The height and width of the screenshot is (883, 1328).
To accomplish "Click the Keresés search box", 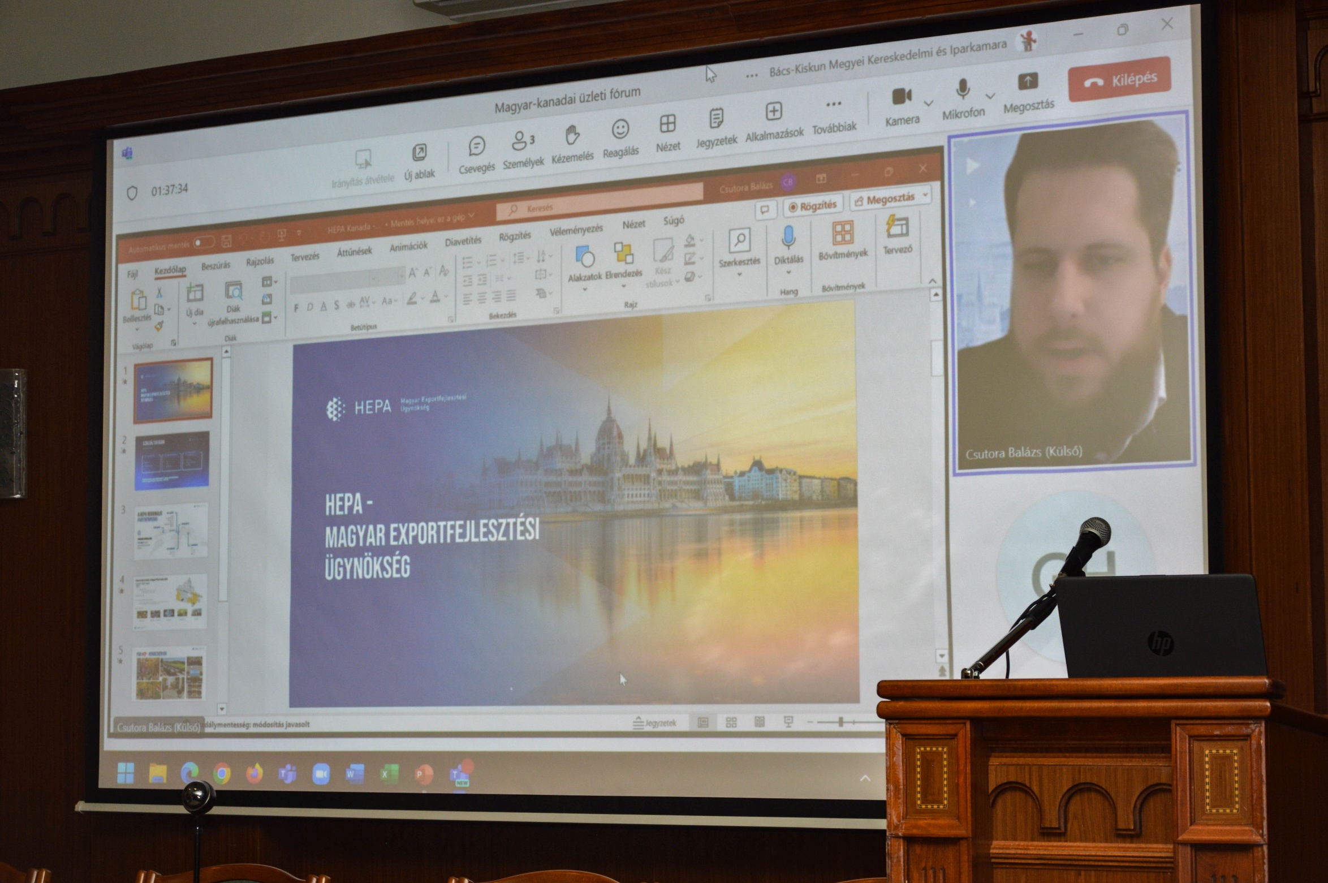I will tap(599, 203).
